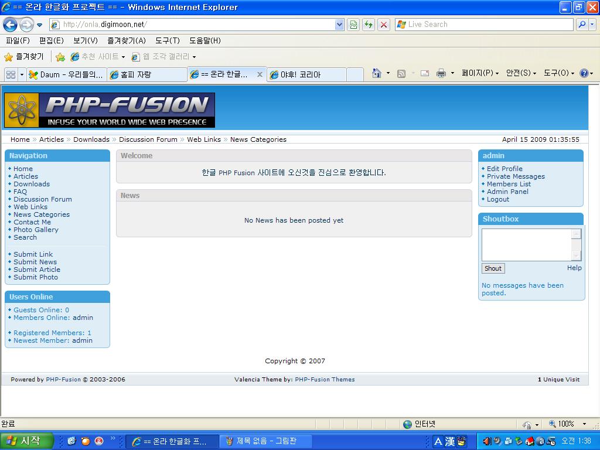The width and height of the screenshot is (600, 450).
Task: Click the browser Forward arrow button
Action: pyautogui.click(x=26, y=25)
